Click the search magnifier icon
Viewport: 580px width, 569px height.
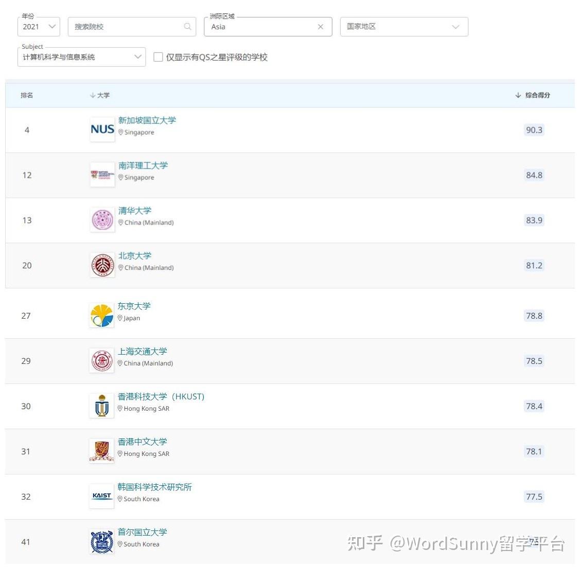pos(188,27)
